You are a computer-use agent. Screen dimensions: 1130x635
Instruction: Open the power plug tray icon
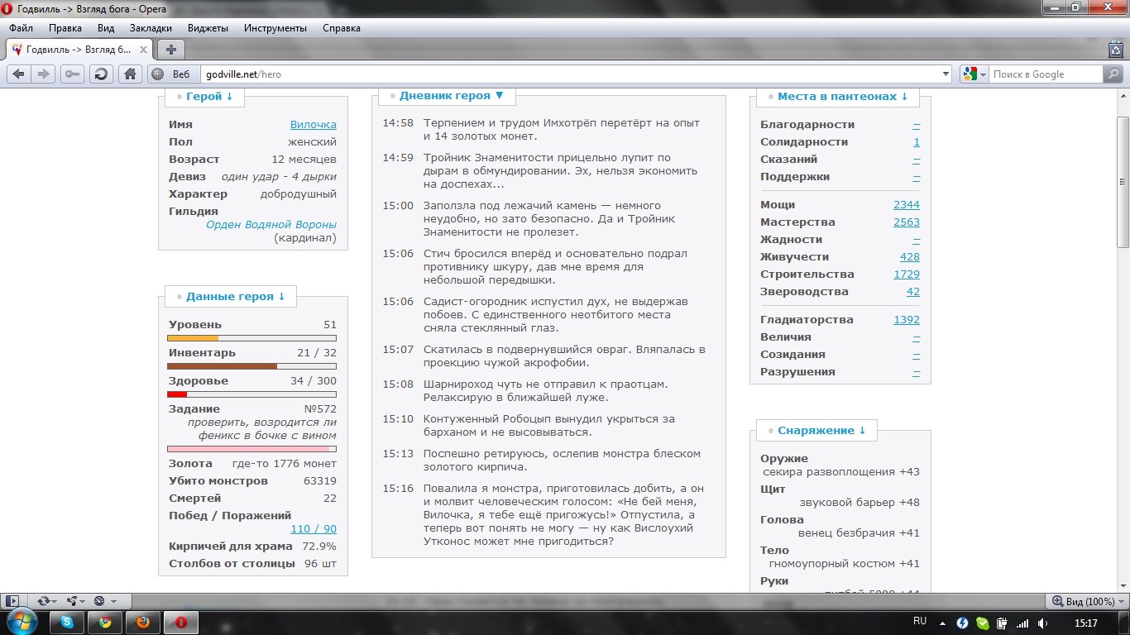[1002, 623]
